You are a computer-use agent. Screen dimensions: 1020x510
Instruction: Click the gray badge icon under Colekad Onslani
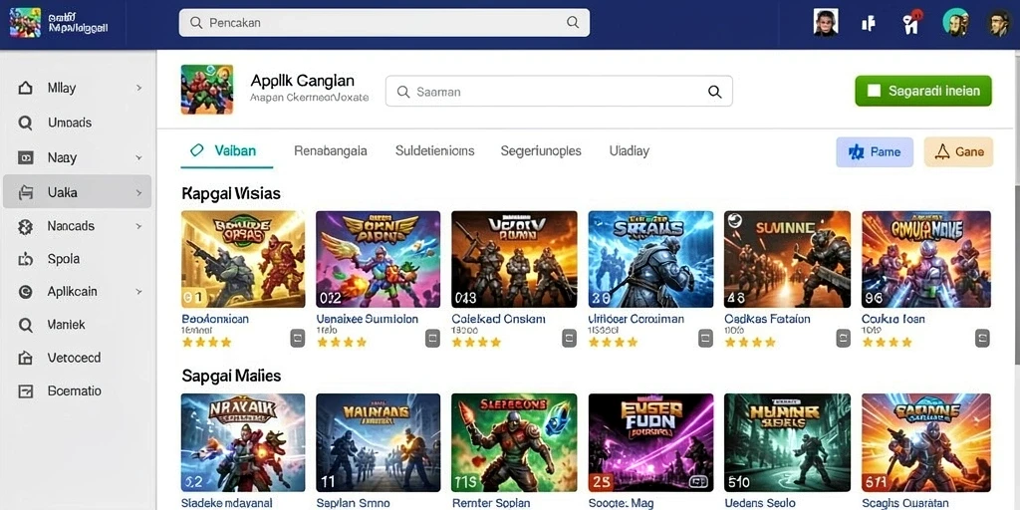[x=569, y=339]
